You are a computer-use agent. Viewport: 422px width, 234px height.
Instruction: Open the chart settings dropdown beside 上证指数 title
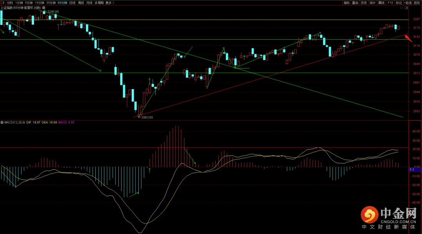44,8
